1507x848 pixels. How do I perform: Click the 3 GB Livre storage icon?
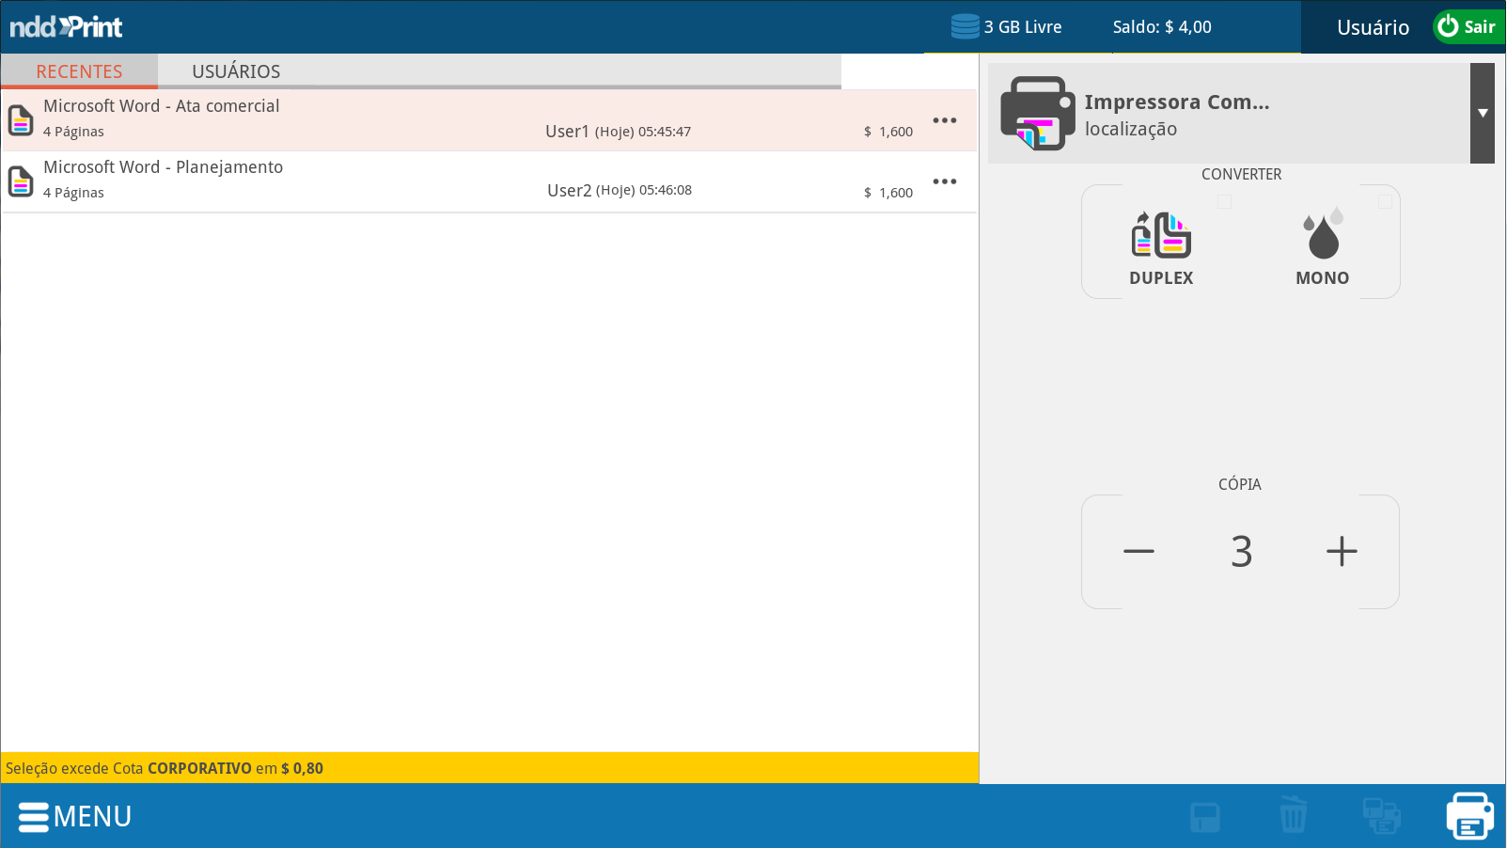[x=965, y=26]
